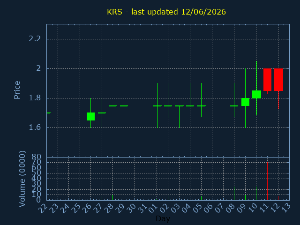This screenshot has height=225, width=300.
Task: Select the x-axis day label 25
Action: (76, 208)
